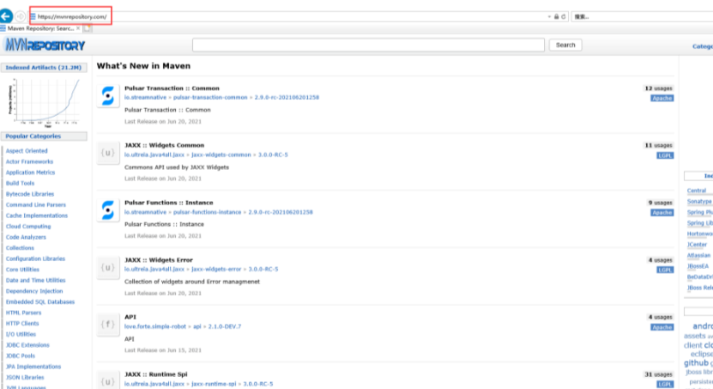Open the address bar dropdown arrow
Image resolution: width=713 pixels, height=389 pixels.
[549, 16]
